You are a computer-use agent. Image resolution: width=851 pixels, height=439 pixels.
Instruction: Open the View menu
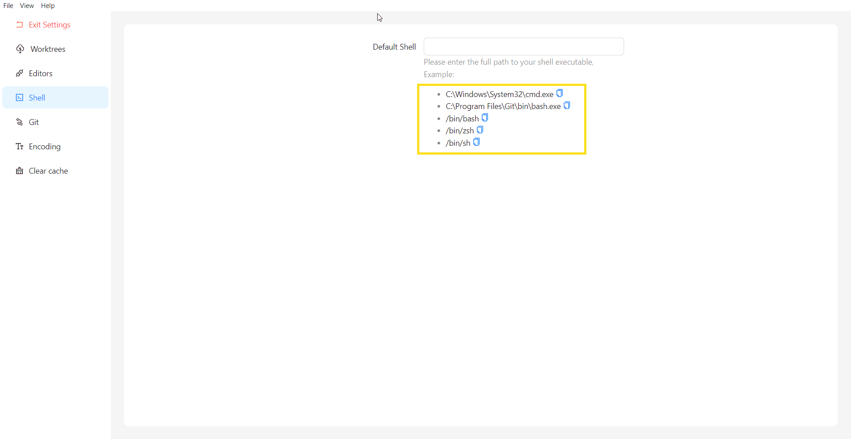[x=27, y=5]
